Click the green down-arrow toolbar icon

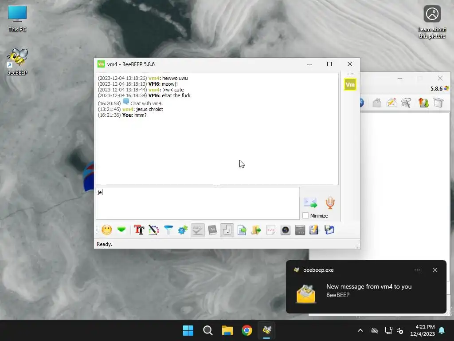(121, 230)
